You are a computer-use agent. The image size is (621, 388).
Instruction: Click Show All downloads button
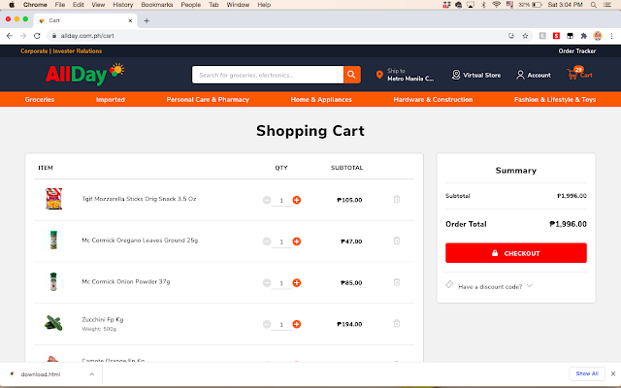[x=587, y=373]
